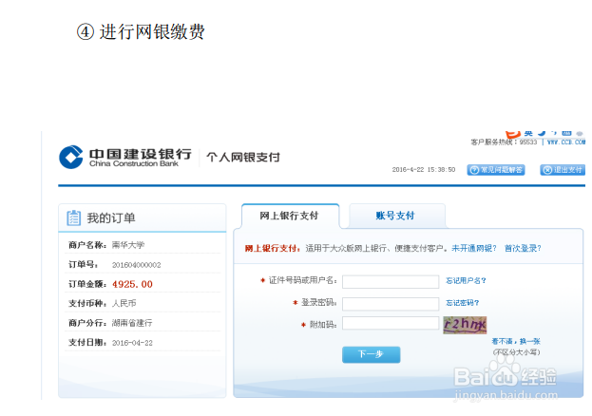Select merchant name 南华大学

pos(128,245)
